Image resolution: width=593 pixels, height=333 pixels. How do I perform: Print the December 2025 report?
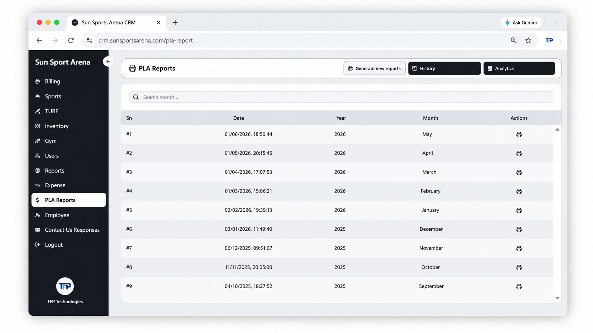click(x=519, y=229)
